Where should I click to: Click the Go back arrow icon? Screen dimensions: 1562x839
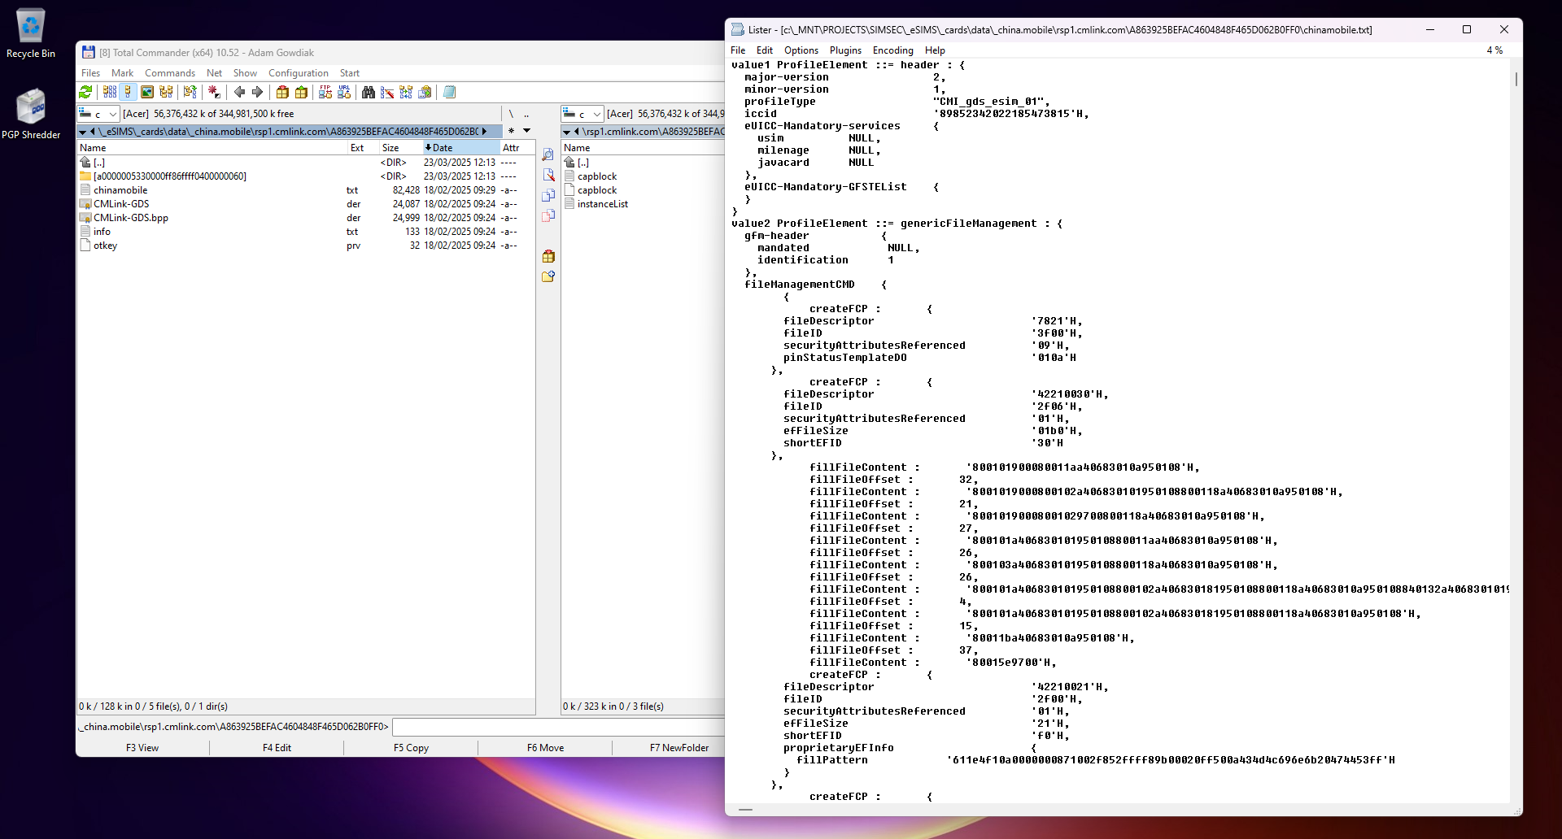pos(239,93)
